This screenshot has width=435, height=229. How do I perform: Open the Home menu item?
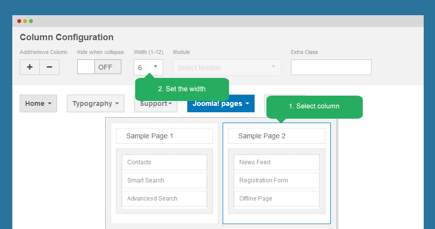click(38, 103)
